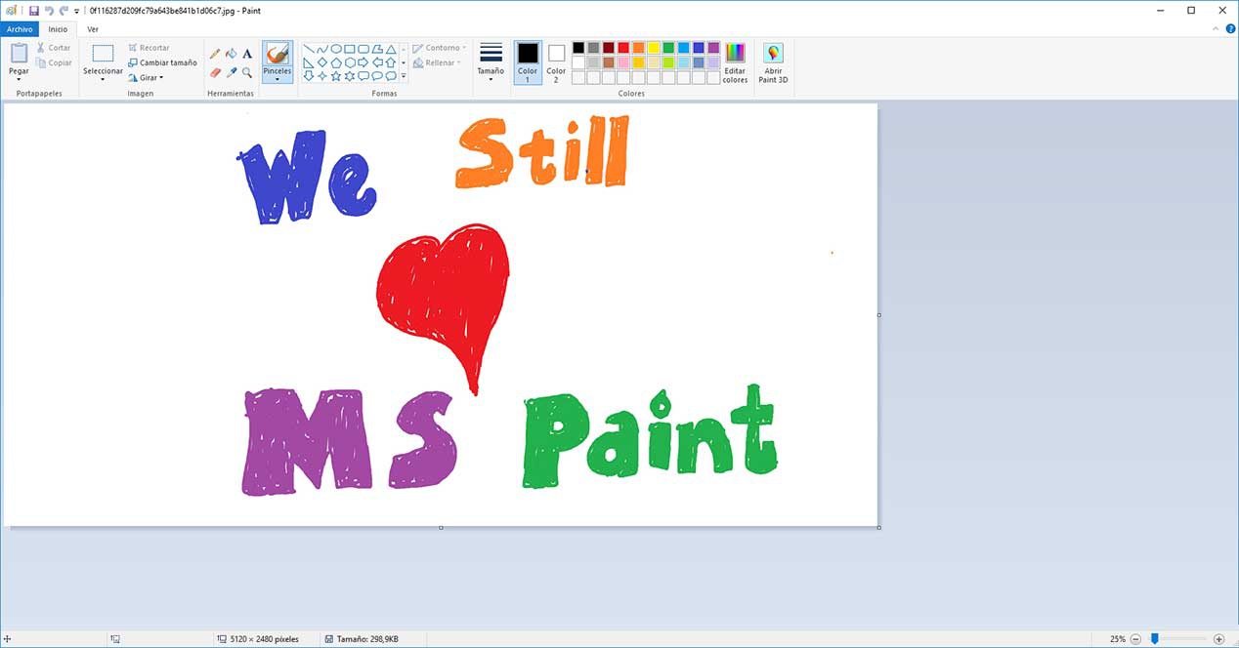This screenshot has width=1239, height=648.
Task: Click the Pegar clipboard icon
Action: [x=19, y=54]
